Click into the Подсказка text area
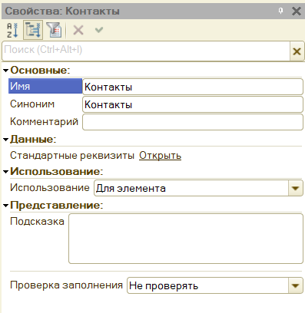 186,239
